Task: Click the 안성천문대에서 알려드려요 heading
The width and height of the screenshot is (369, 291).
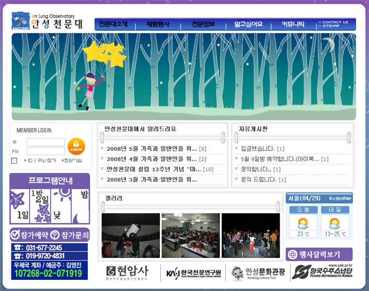Action: [140, 129]
